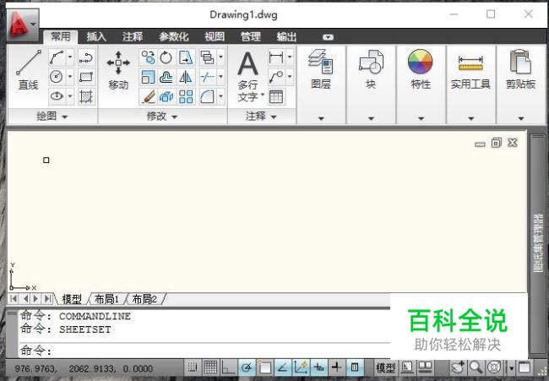Switch to the 视图 ribbon tab

point(215,36)
